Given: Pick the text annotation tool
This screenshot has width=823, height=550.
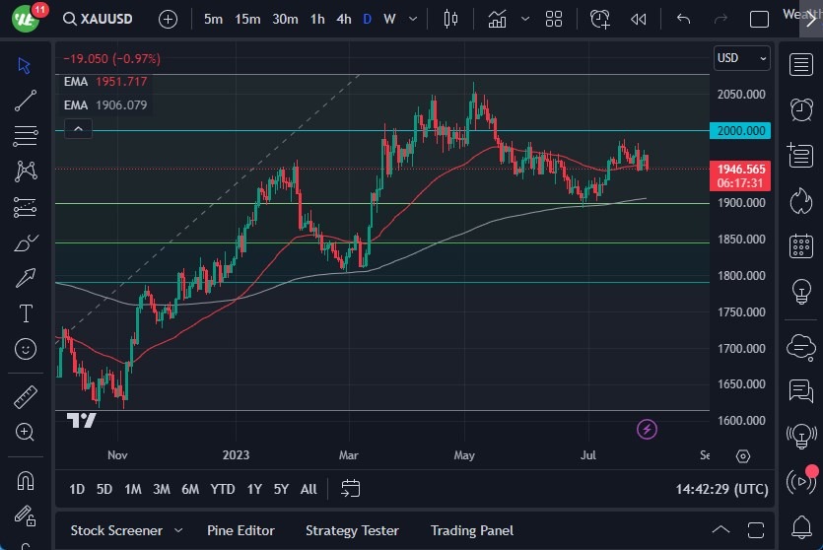Looking at the screenshot, I should tap(26, 313).
